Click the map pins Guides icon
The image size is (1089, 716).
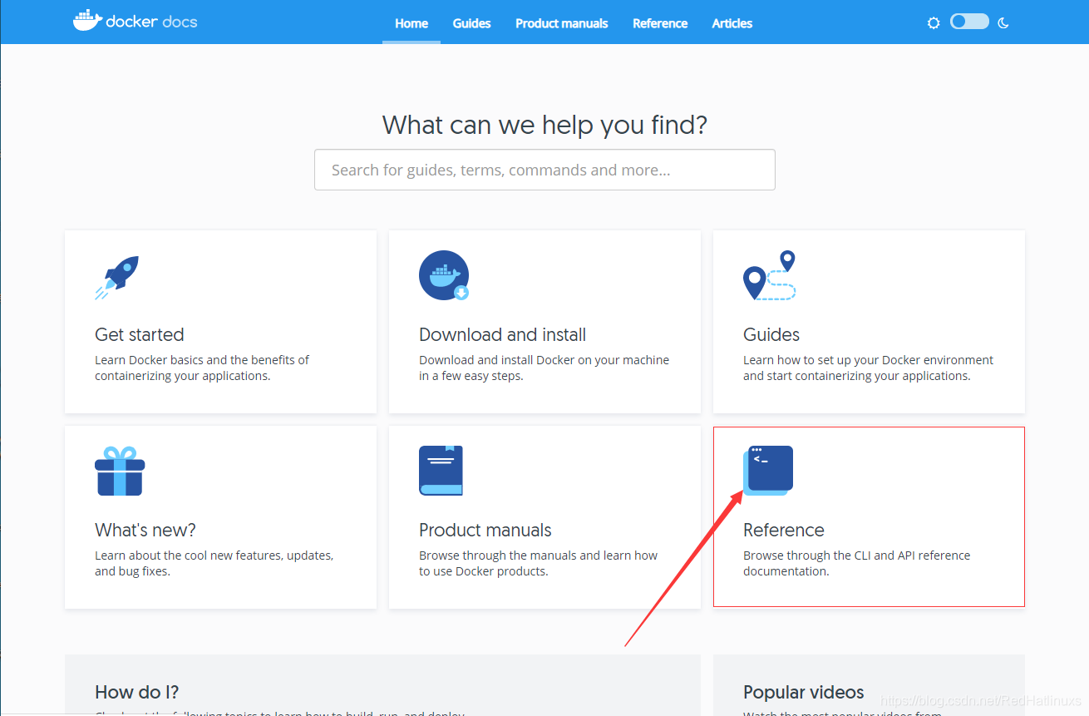tap(769, 275)
